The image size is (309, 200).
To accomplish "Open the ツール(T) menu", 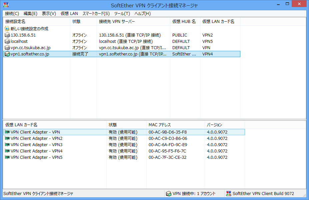I will [x=122, y=14].
